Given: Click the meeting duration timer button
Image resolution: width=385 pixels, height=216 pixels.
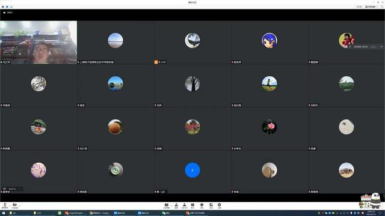Looking at the screenshot, I should (359, 7).
